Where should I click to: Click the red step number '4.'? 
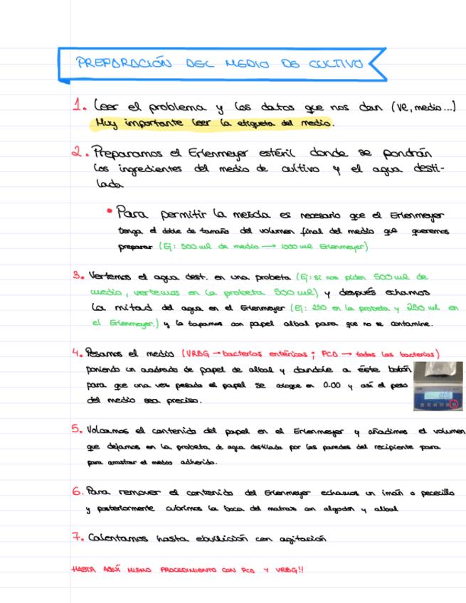78,352
